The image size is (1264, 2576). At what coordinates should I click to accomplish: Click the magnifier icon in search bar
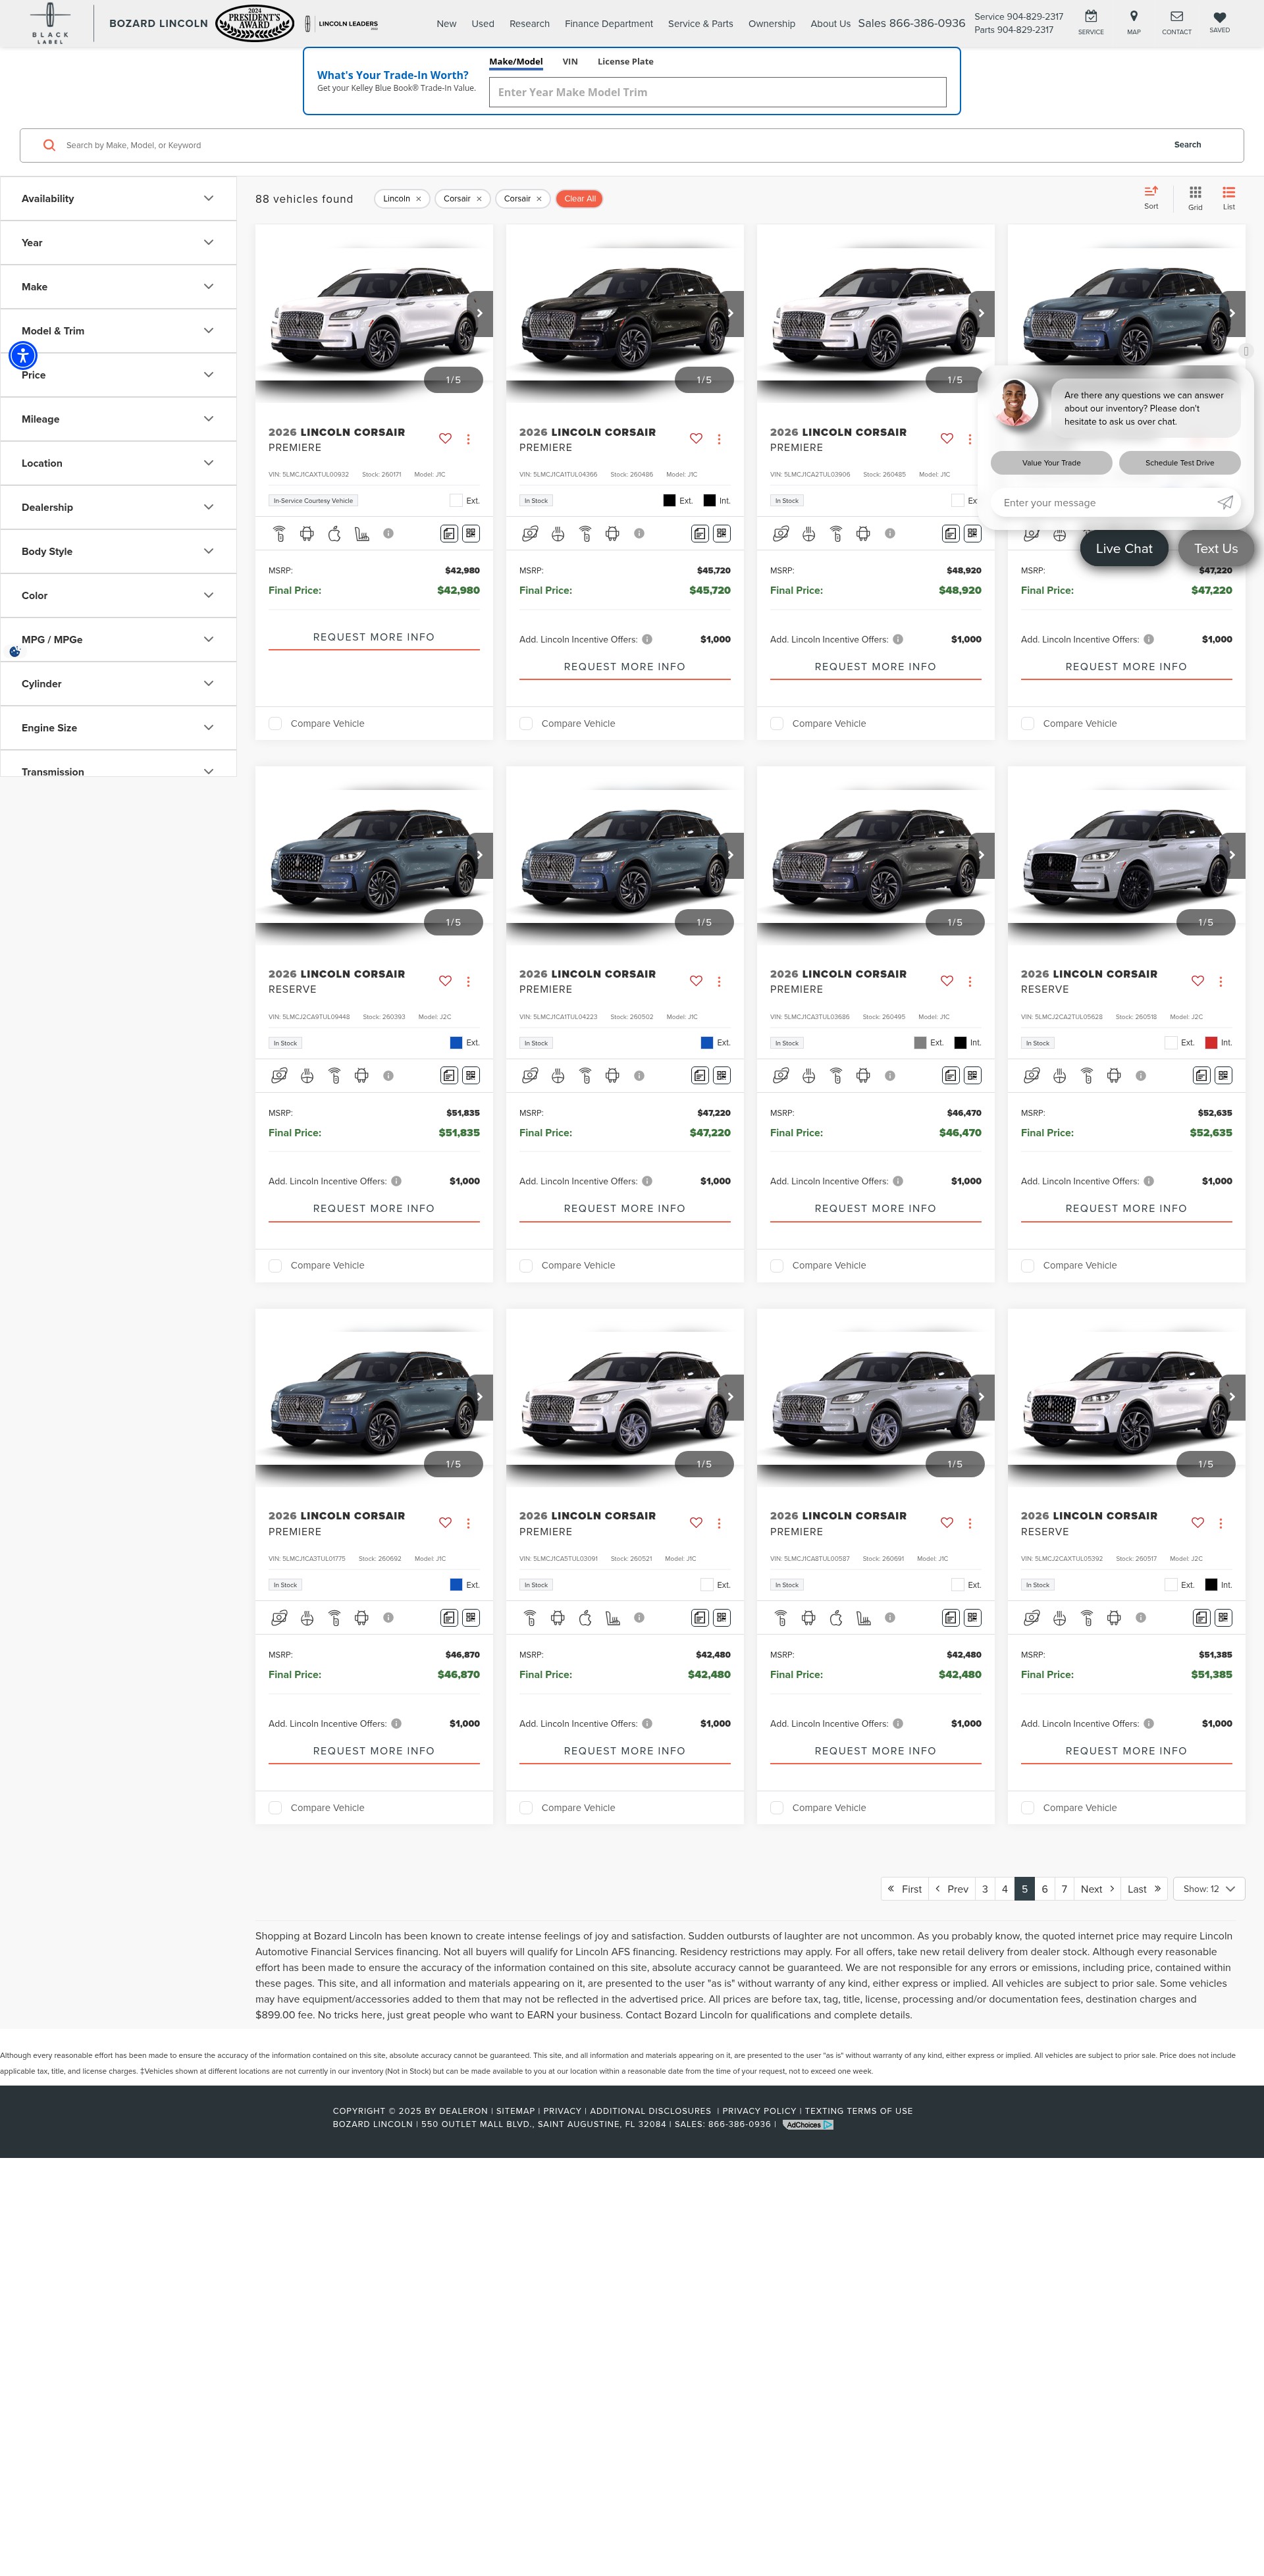point(49,145)
